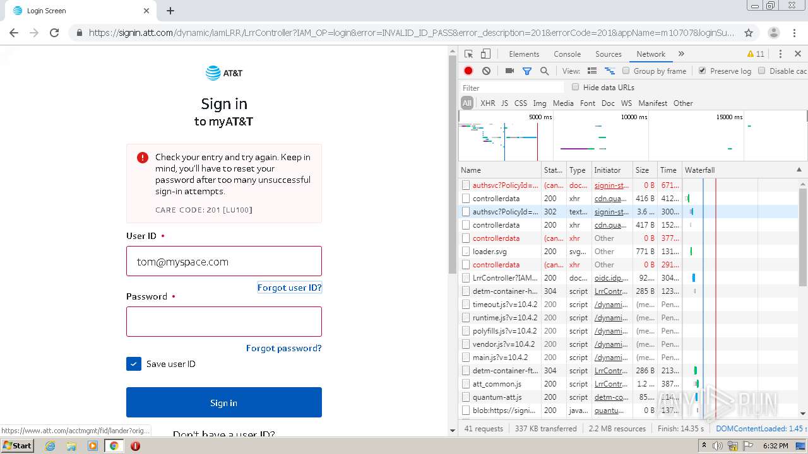Open DevTools customize three-dot menu
808x454 pixels.
(x=780, y=54)
